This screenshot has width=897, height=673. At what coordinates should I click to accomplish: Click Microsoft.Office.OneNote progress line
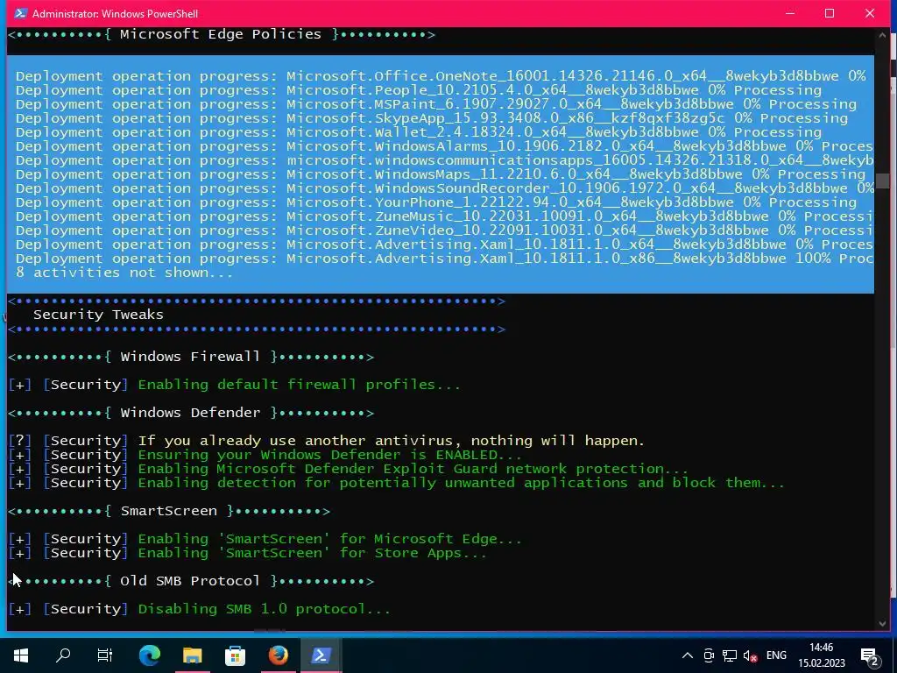[x=441, y=76]
